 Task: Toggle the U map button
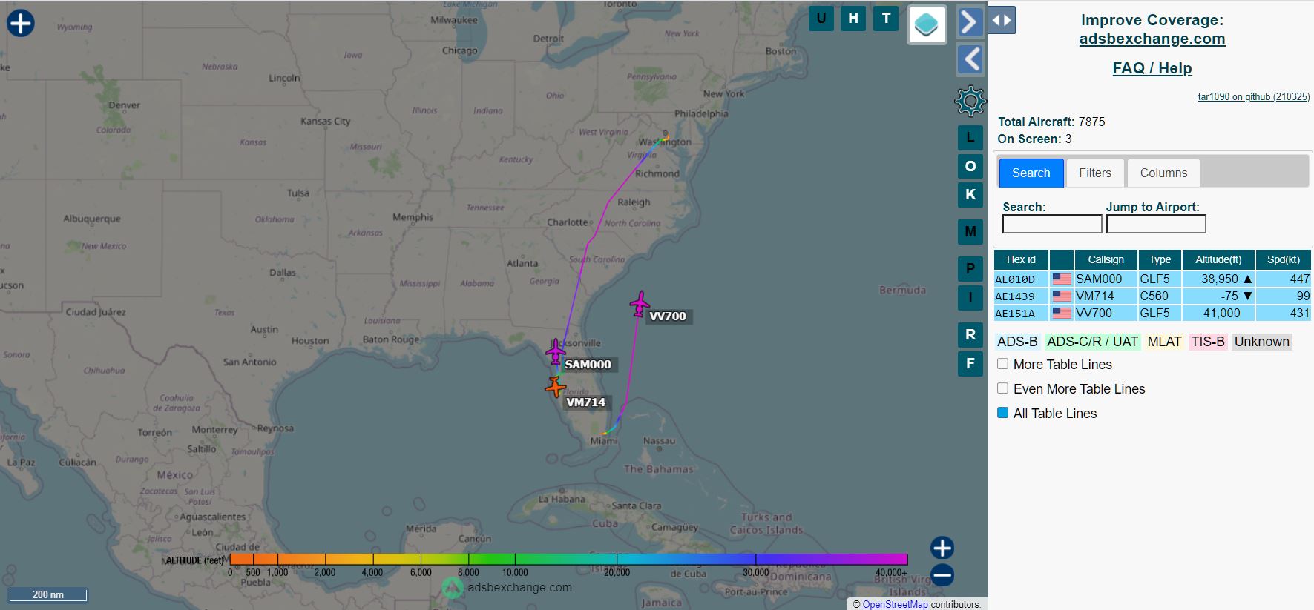tap(821, 19)
